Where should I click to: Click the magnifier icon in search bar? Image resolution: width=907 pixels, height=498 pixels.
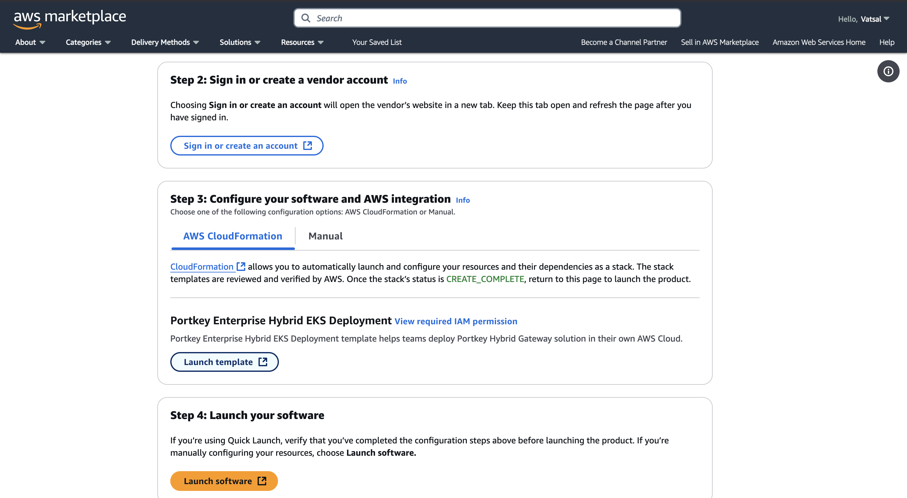306,18
